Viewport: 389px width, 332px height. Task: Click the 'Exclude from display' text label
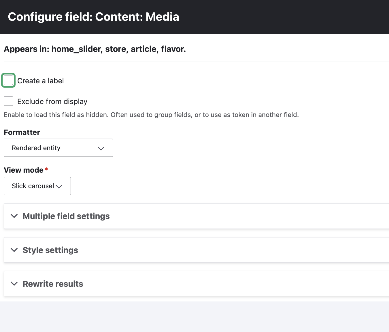[52, 102]
